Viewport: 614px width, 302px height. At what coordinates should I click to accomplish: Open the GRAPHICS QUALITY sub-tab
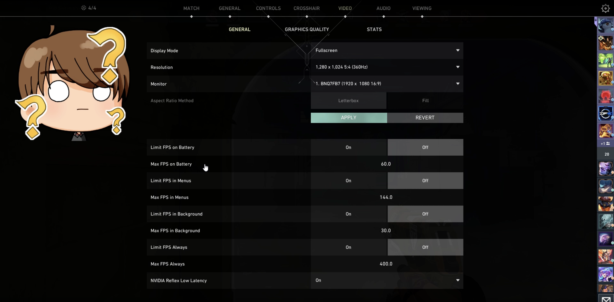point(307,29)
